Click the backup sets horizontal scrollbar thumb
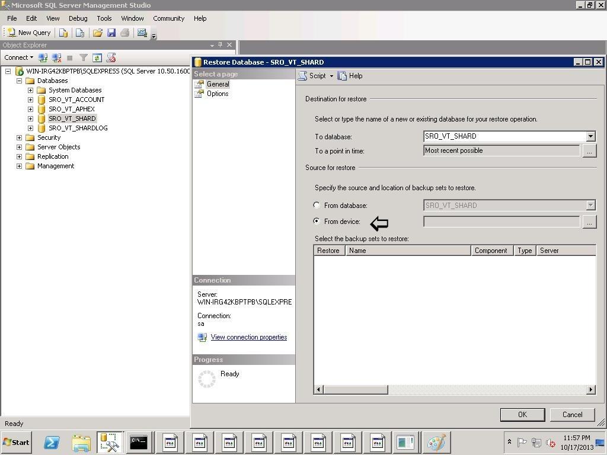This screenshot has height=455, width=607. (356, 390)
